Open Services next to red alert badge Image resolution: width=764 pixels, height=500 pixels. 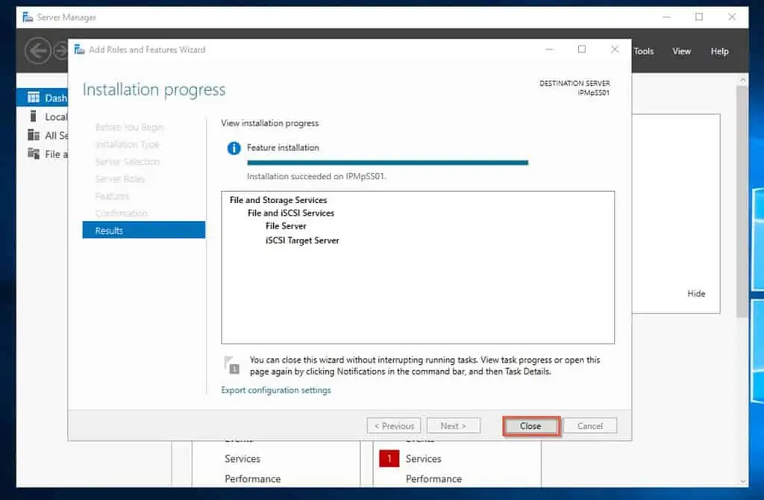coord(424,459)
